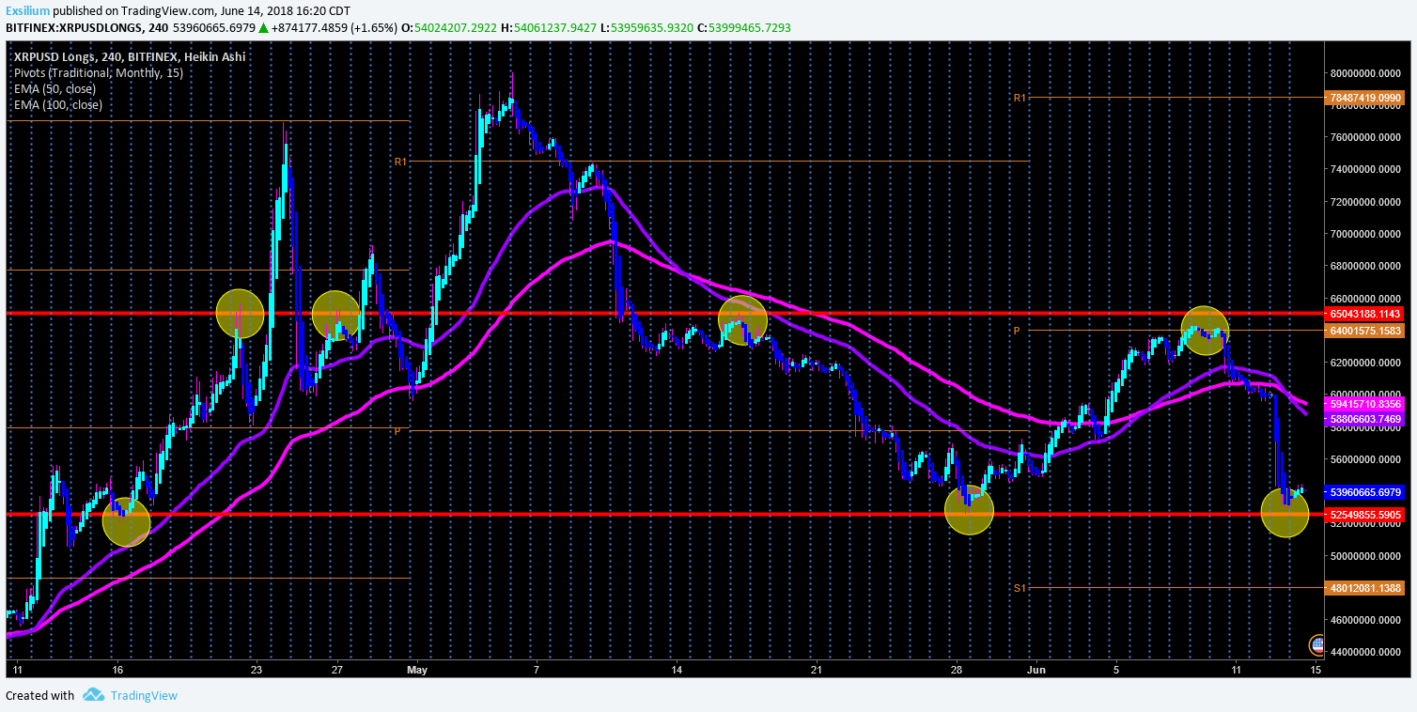Image resolution: width=1417 pixels, height=712 pixels.
Task: Select the XRPUSD Longs Heikin Ashi legend
Action: tap(130, 56)
